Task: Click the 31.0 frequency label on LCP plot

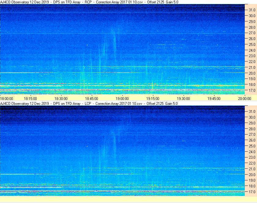Action: point(252,111)
